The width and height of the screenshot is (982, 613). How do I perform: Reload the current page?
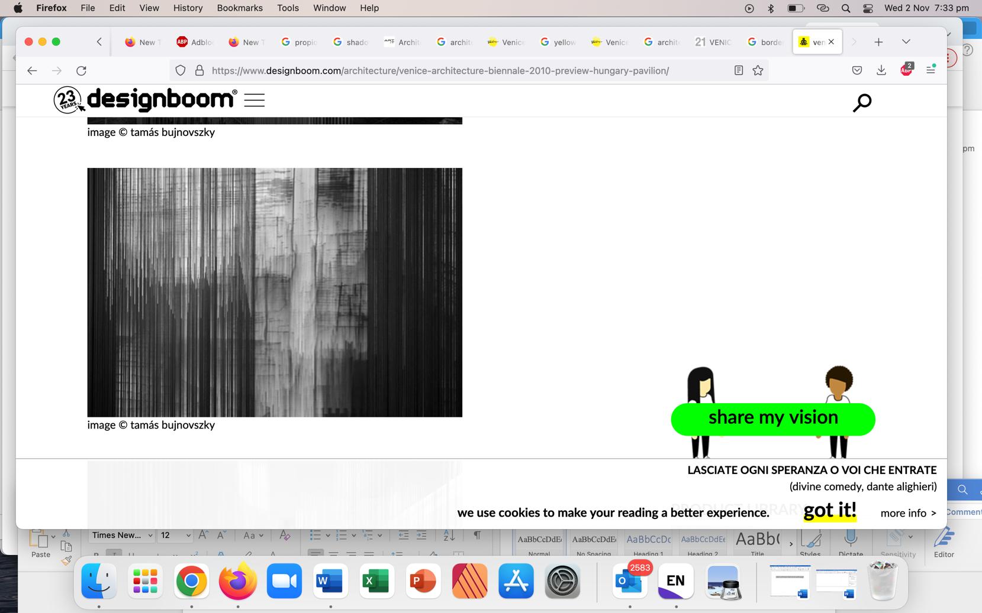(82, 71)
